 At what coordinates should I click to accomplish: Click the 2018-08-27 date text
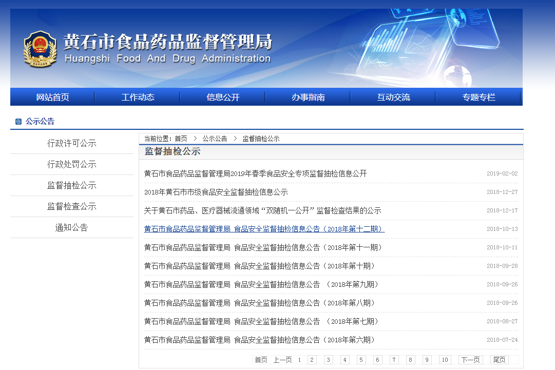502,321
